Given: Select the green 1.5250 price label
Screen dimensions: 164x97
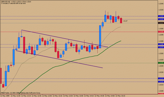Looking at the screenshot, I should coord(161,63).
